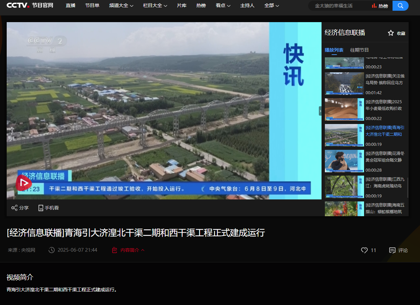This screenshot has width=420, height=305.
Task: Click the blue search magnifier button
Action: [x=400, y=6]
